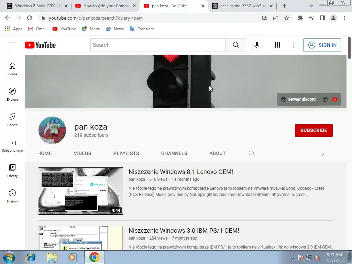Screen dimensions: 352x264
Task: Click the SIGN IN button
Action: [x=322, y=45]
